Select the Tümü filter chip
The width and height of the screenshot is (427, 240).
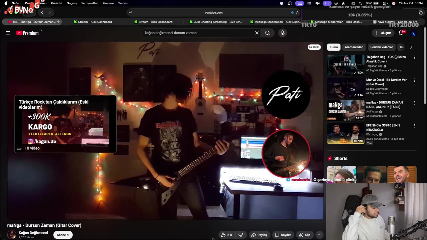(334, 47)
